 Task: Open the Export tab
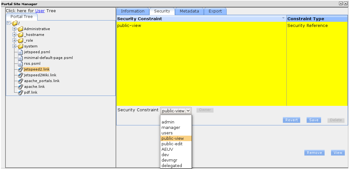click(215, 11)
